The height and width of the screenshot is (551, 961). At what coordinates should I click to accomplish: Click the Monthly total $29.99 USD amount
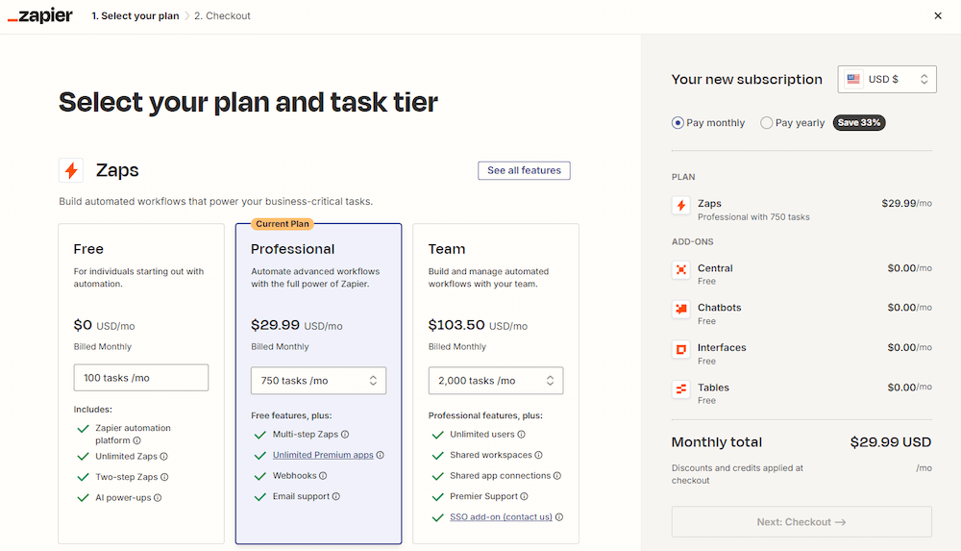click(x=891, y=442)
